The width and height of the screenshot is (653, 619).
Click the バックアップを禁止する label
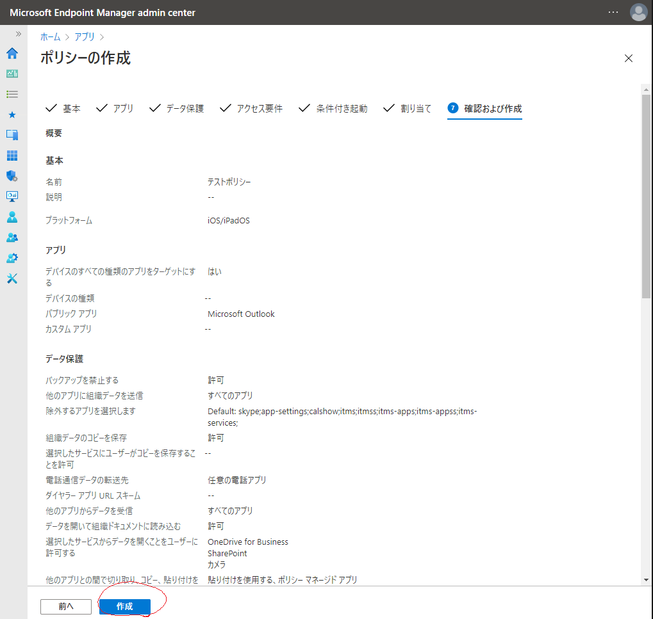click(x=82, y=380)
